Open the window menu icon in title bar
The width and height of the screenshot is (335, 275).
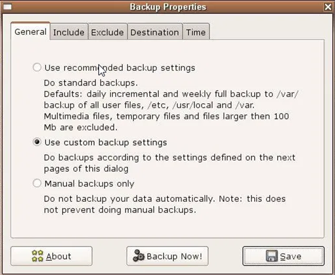(7, 7)
